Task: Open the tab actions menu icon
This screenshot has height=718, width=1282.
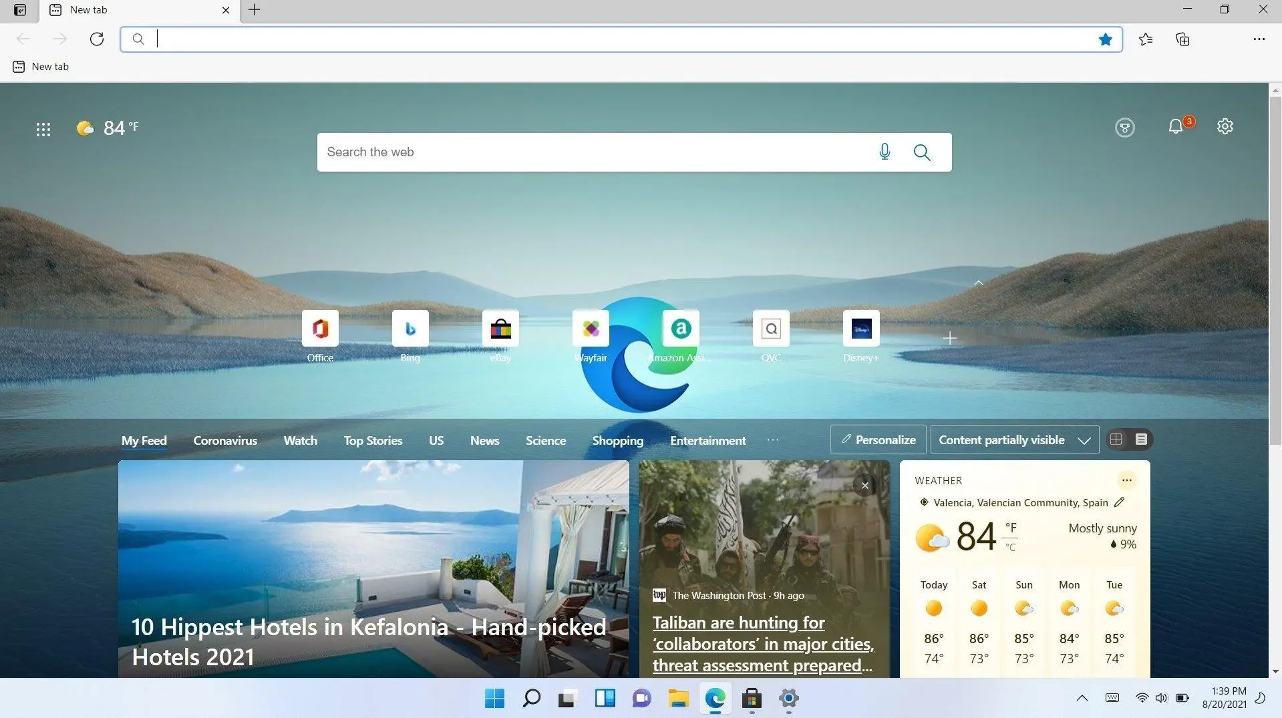Action: 20,10
